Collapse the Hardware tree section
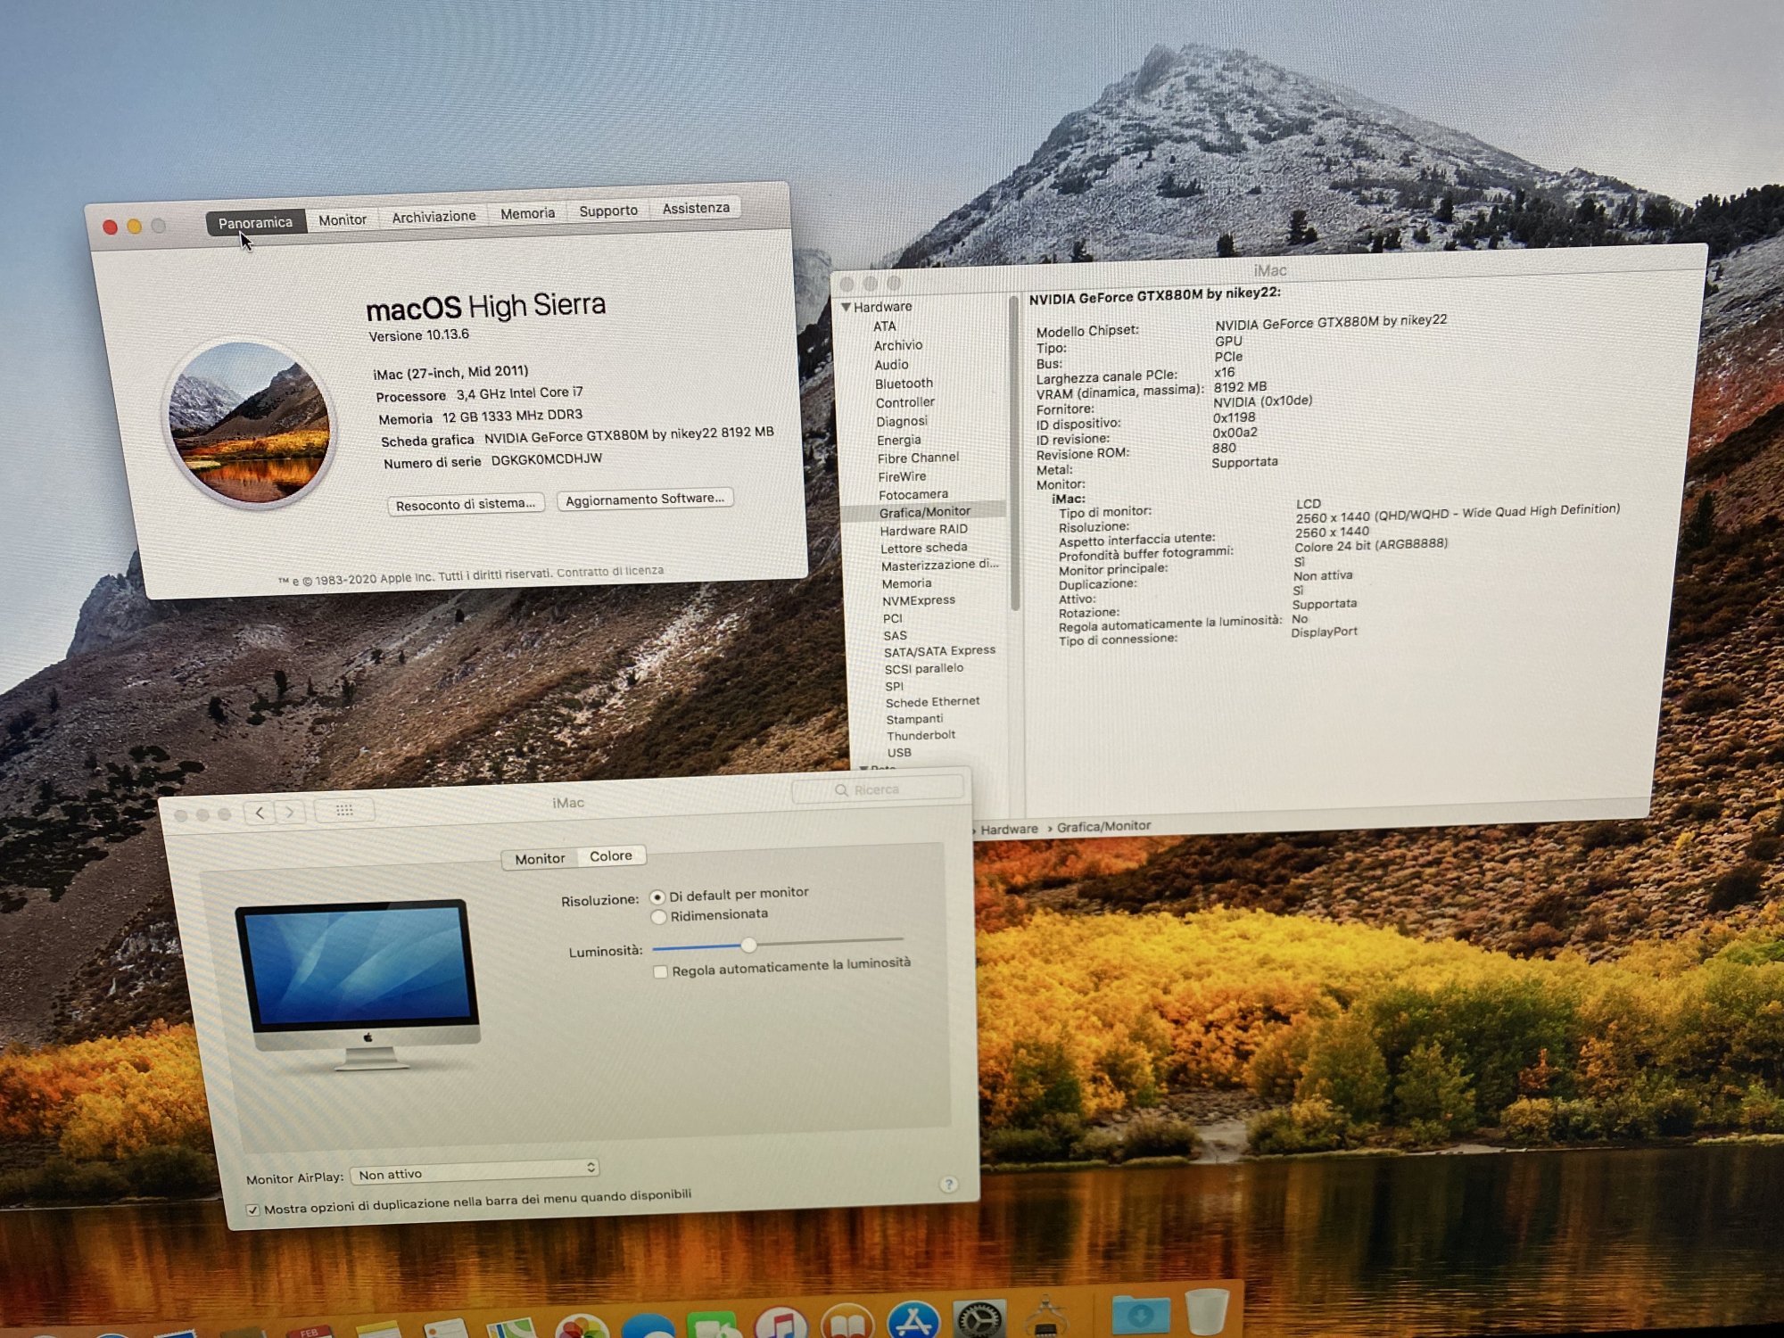This screenshot has height=1338, width=1784. (x=846, y=307)
